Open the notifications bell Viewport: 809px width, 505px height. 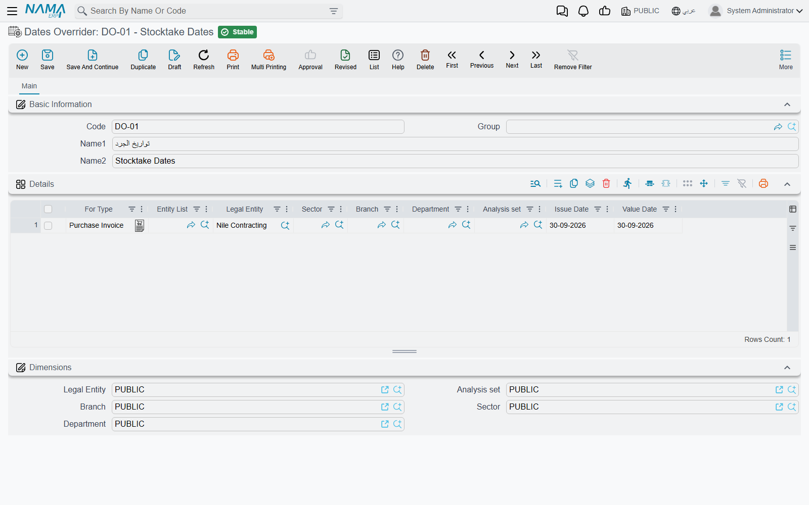[583, 11]
